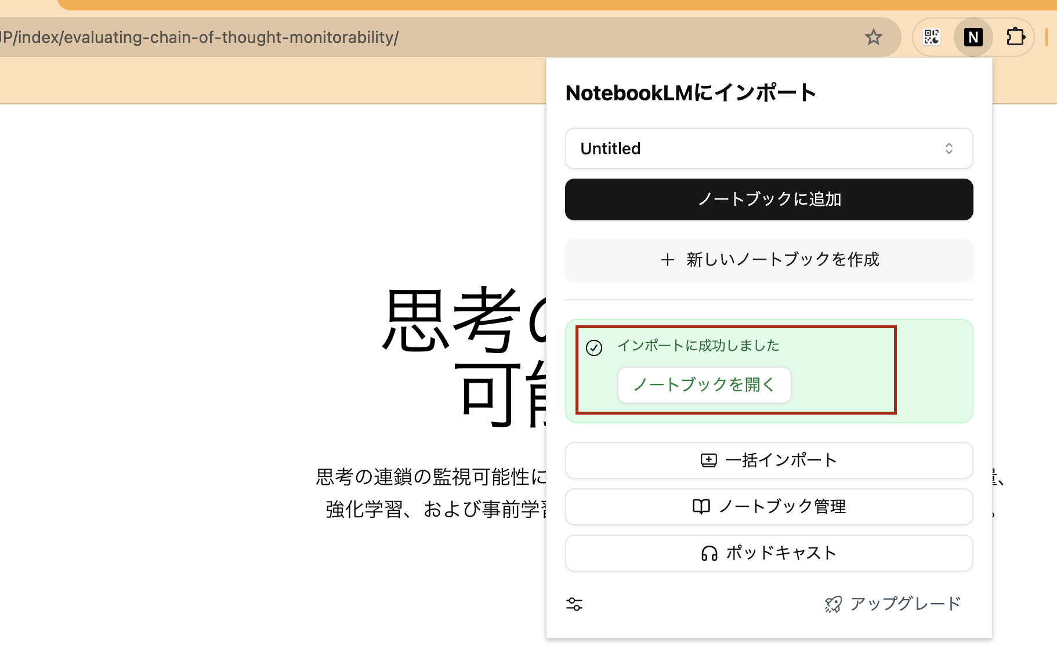Open notebook via ノートブックを開く button
Screen dimensions: 1057x668
(704, 384)
